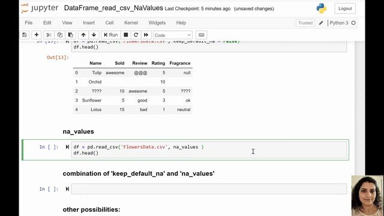384x216 pixels.
Task: Click the Name column header
Action: [x=95, y=63]
